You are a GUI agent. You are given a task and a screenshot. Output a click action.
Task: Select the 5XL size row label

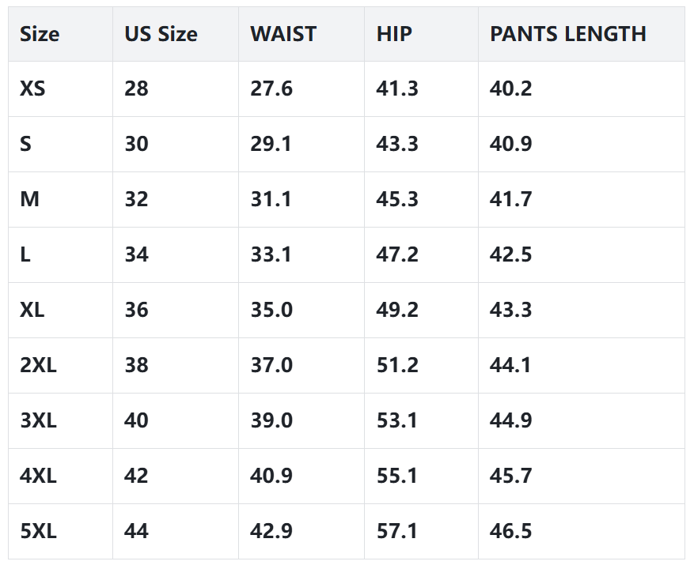pyautogui.click(x=38, y=531)
